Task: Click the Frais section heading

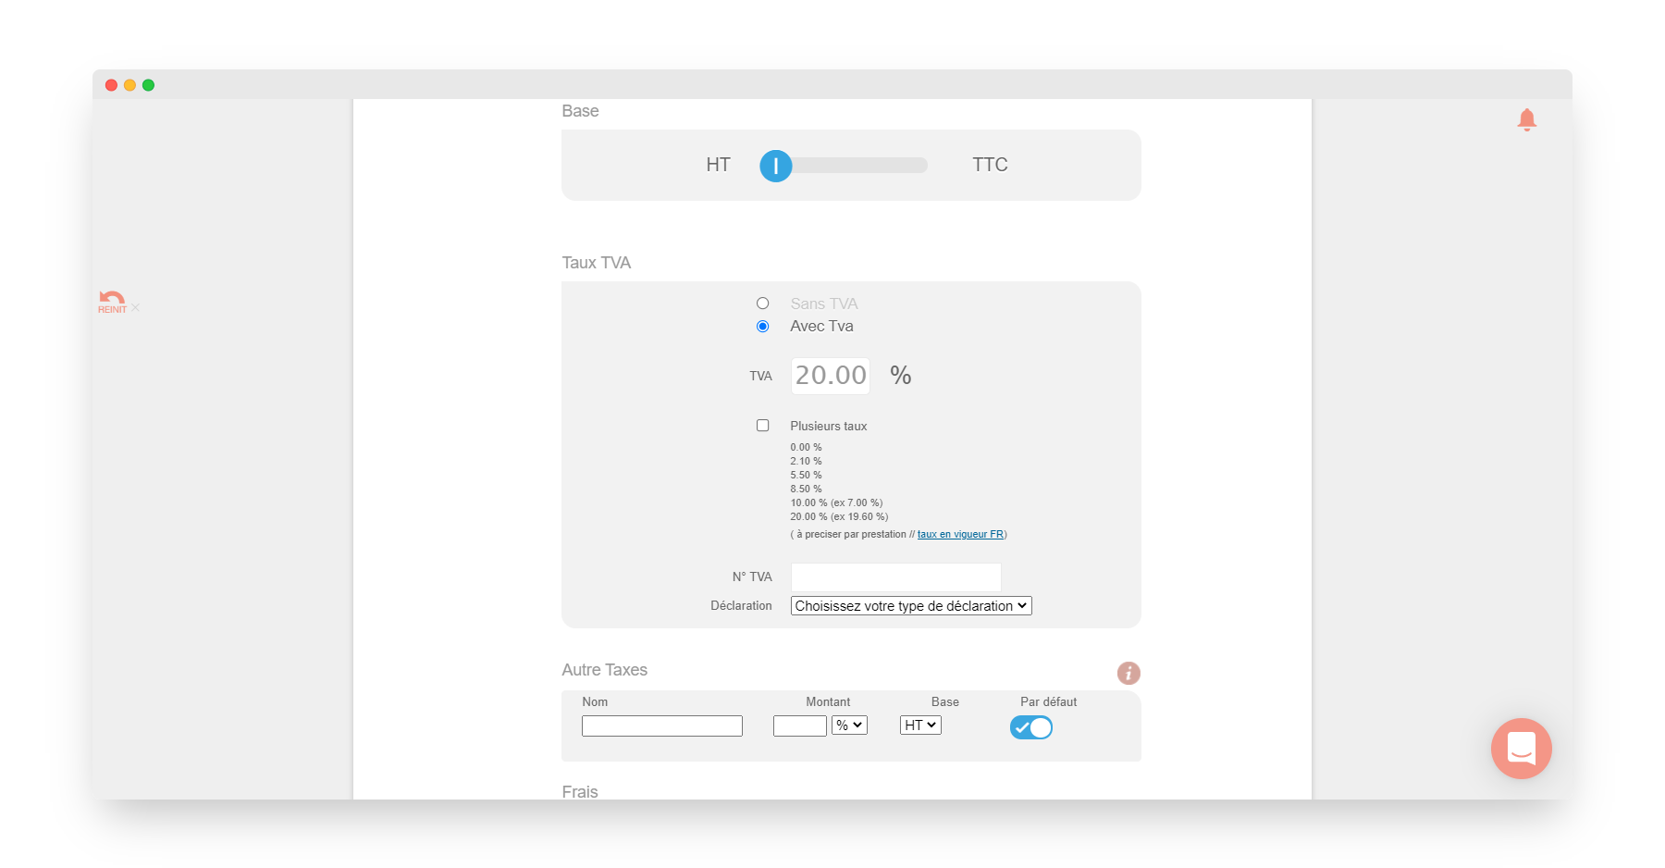Action: click(x=580, y=792)
